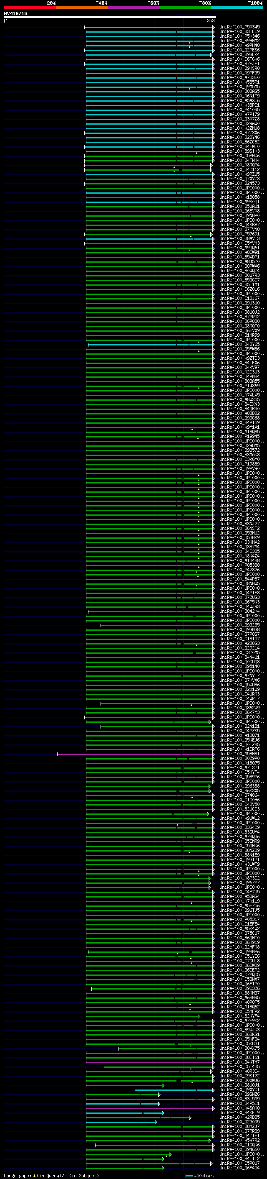Click the orange ~40% identity legend segment
Viewport: 267px width, 1179px height.
point(82,8)
